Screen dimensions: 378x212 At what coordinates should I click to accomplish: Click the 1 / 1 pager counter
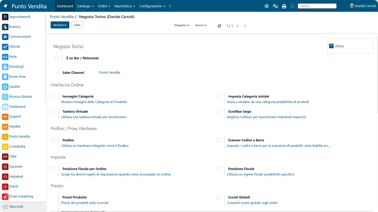230,26
